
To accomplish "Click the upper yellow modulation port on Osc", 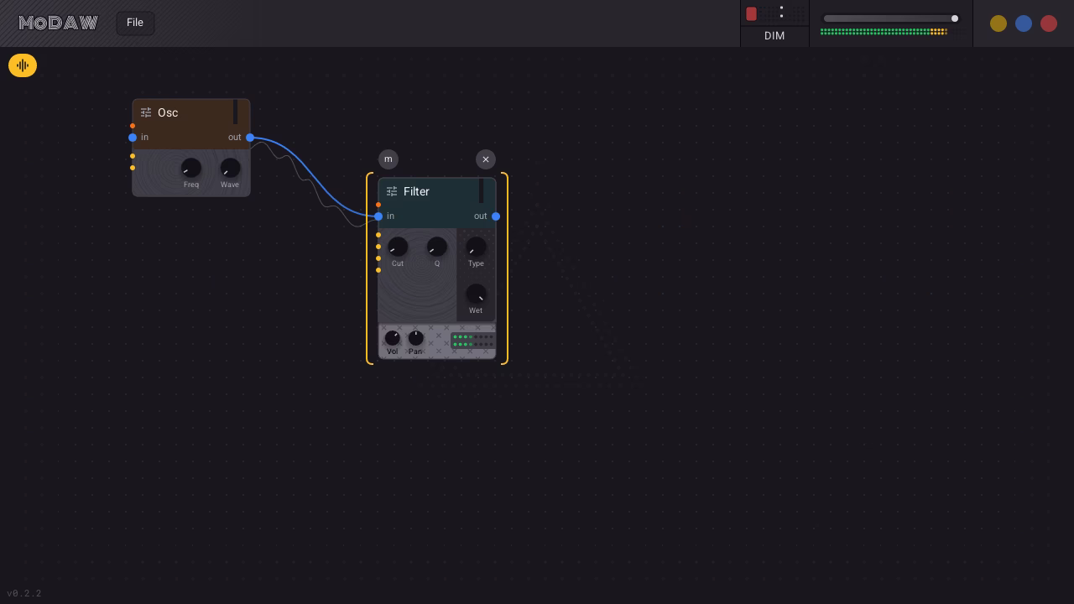I will tap(133, 156).
